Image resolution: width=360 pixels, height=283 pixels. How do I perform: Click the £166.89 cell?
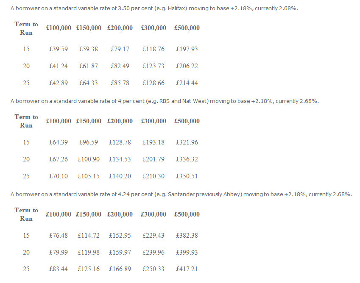tap(120, 269)
